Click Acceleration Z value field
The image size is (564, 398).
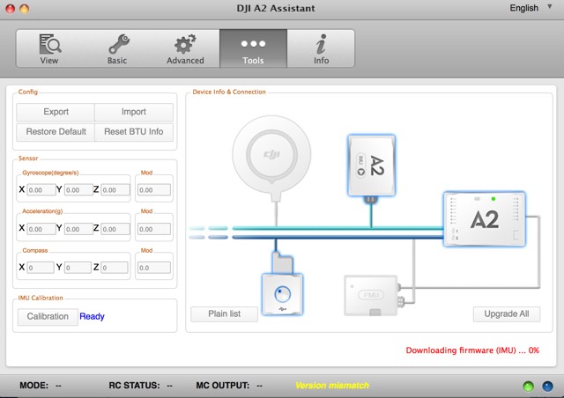click(x=115, y=229)
